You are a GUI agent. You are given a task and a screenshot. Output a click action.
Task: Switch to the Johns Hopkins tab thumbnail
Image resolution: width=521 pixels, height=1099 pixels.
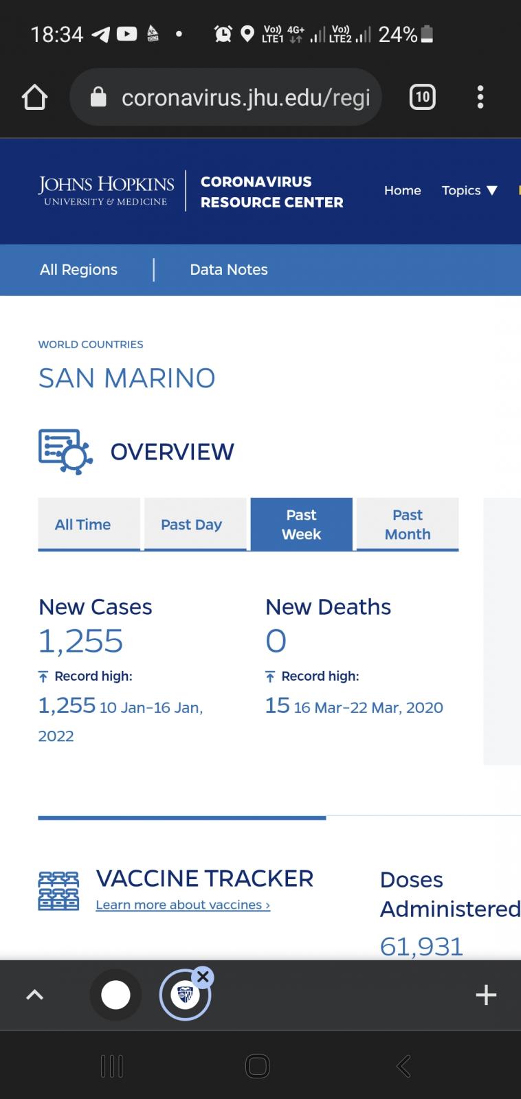184,995
